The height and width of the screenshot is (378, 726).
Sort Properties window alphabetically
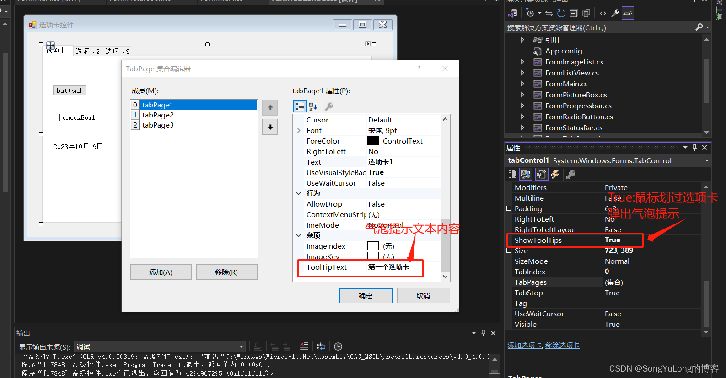click(526, 174)
